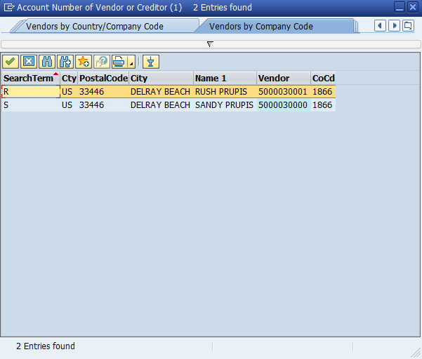Click the Find Next binoculars icon
The width and height of the screenshot is (422, 359).
(x=65, y=62)
